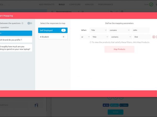Click the add filter row plus icon

pyautogui.click(x=154, y=37)
